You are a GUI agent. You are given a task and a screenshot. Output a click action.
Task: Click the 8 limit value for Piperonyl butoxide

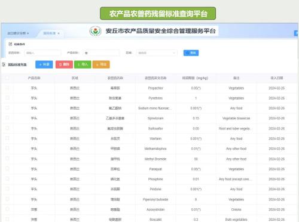point(196,199)
